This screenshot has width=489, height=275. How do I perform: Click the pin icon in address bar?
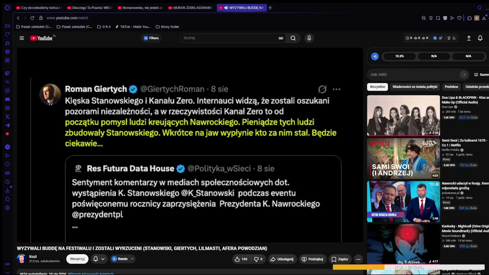tap(431, 18)
